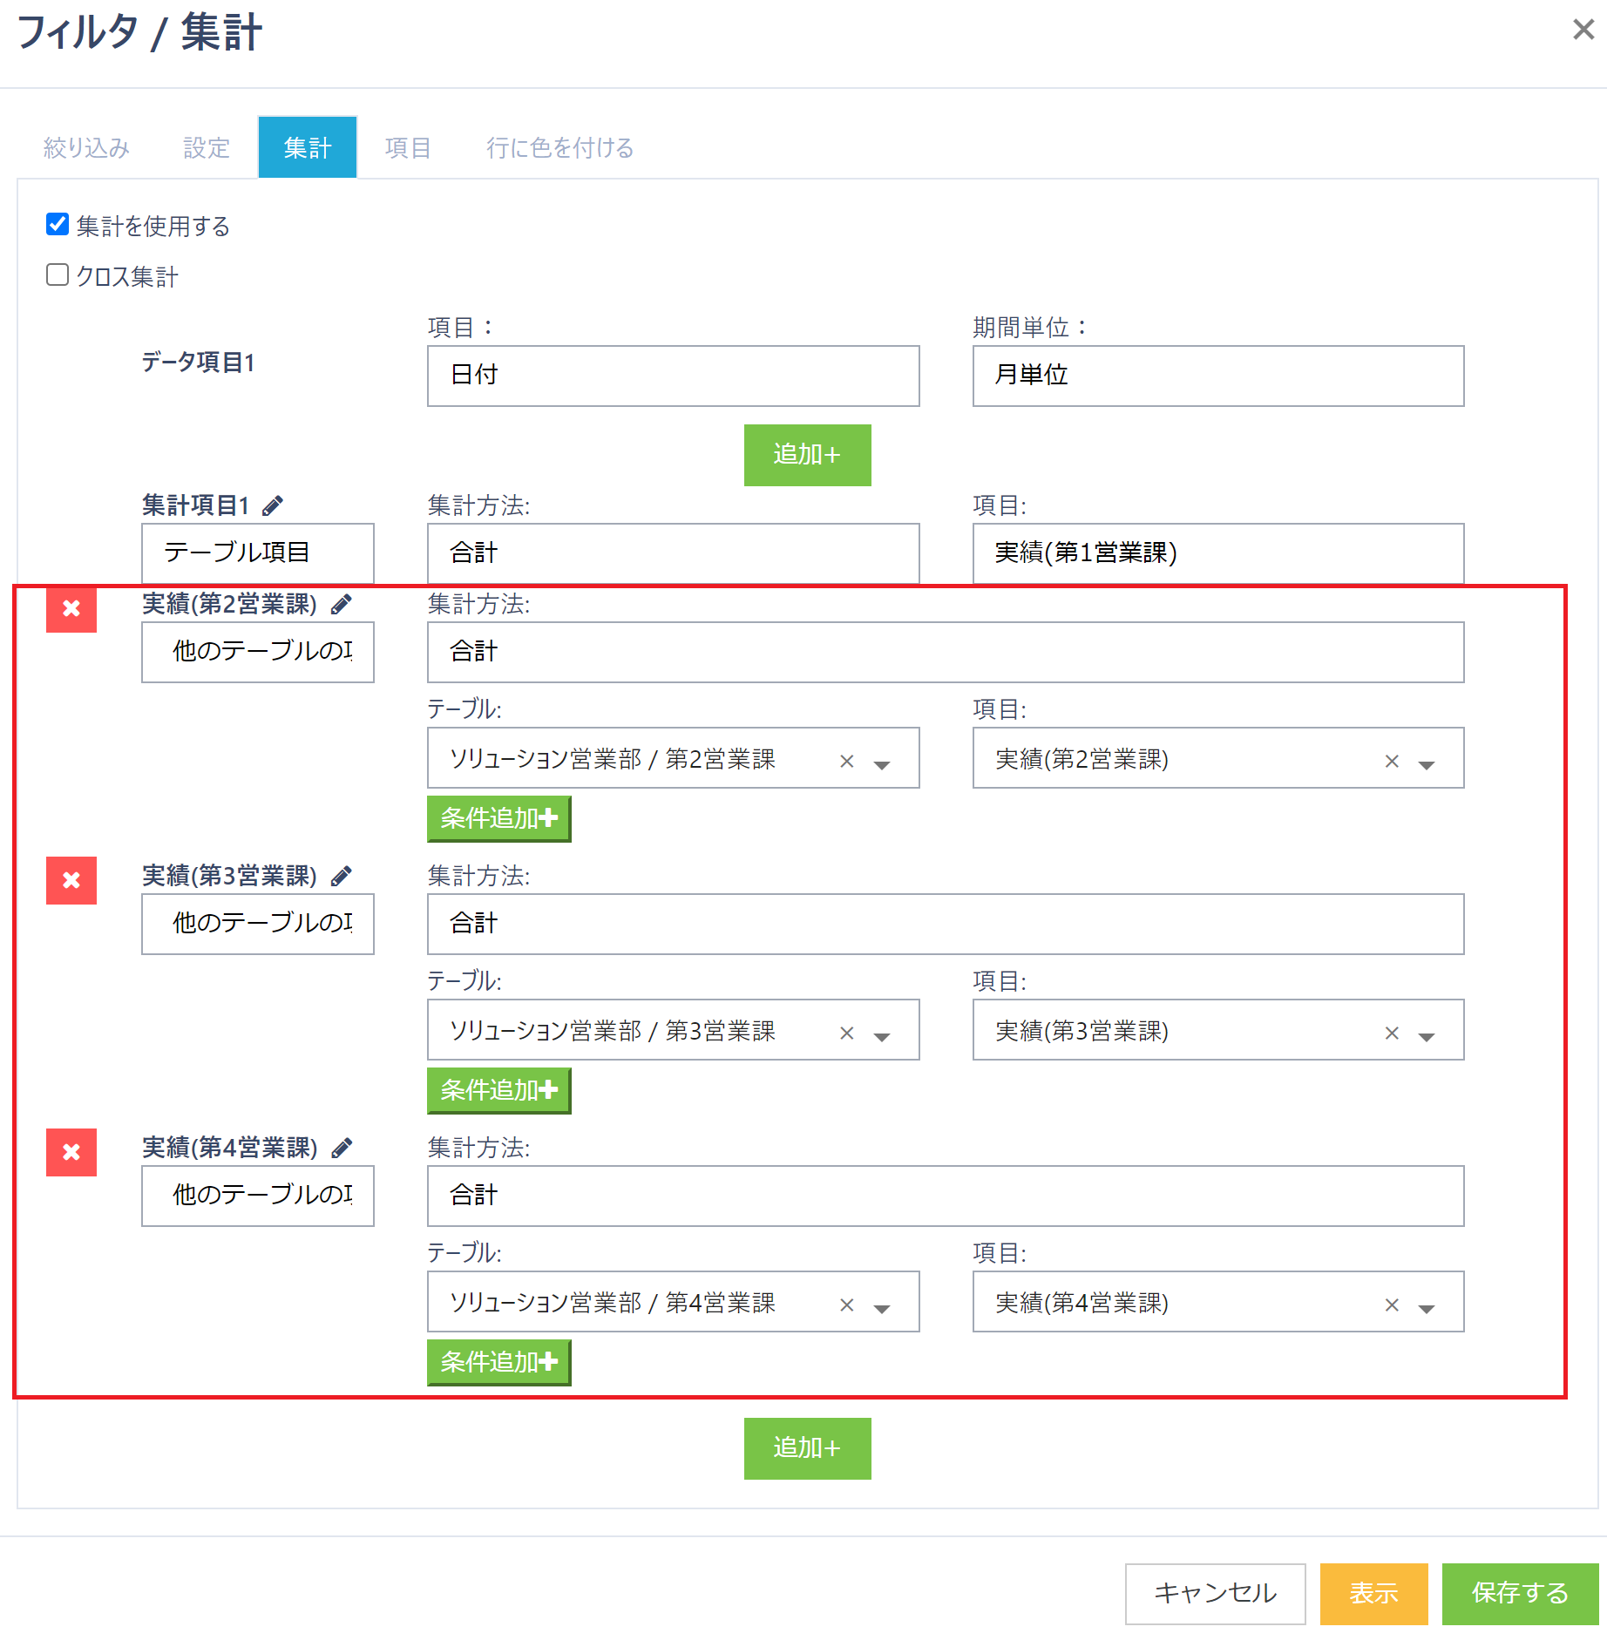
Task: Clear the ソリューション営業部 / 第2営業課 table selection
Action: (x=846, y=761)
